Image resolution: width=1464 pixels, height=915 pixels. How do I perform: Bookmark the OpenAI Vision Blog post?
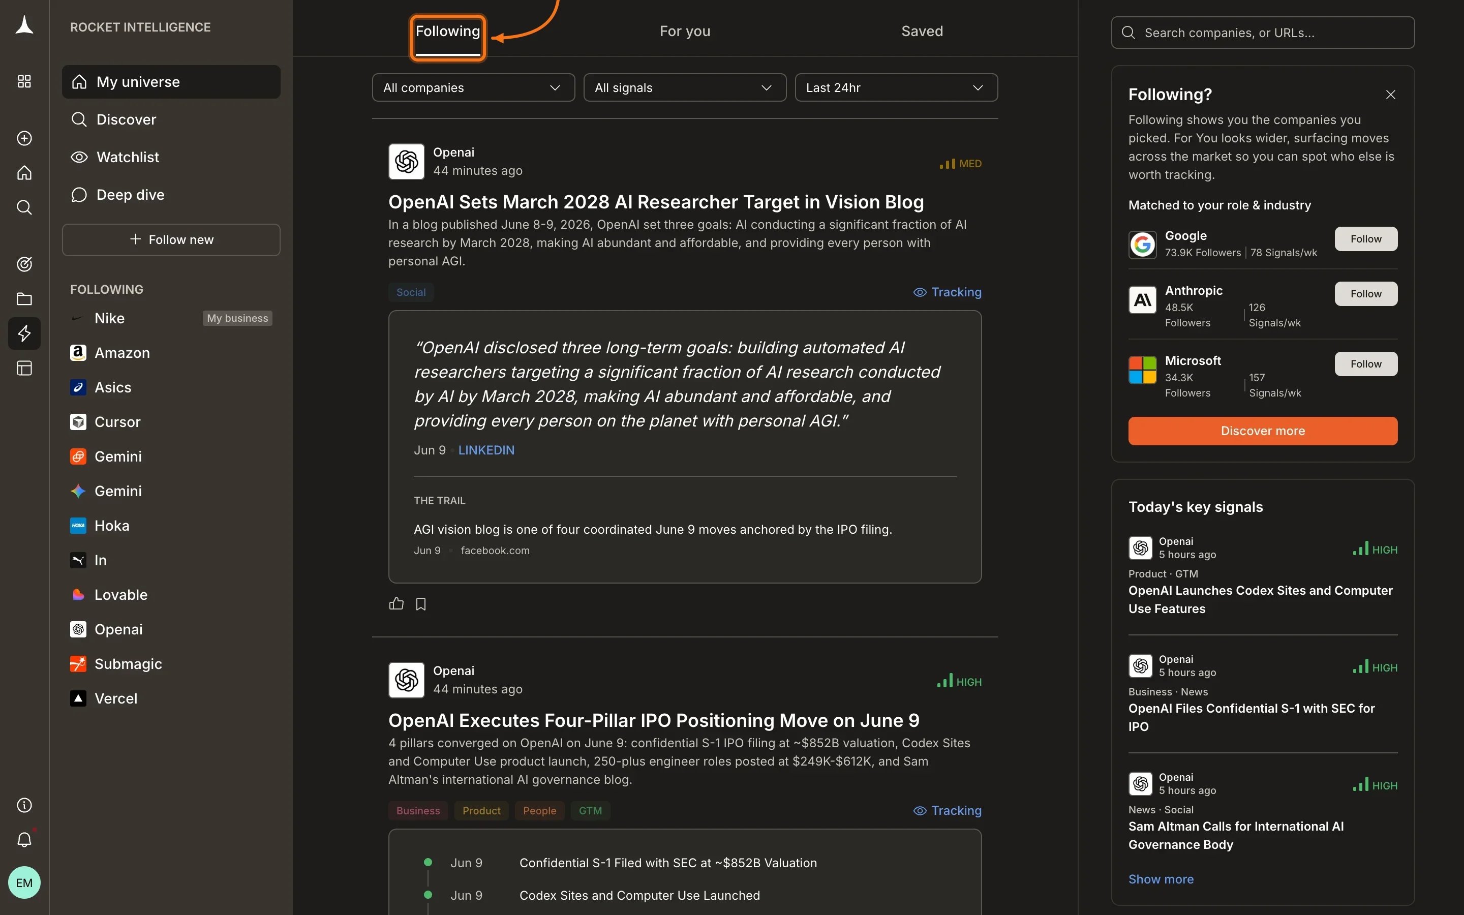421,604
